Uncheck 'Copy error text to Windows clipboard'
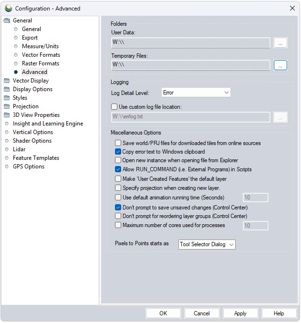This screenshot has height=323, width=301. (x=118, y=152)
